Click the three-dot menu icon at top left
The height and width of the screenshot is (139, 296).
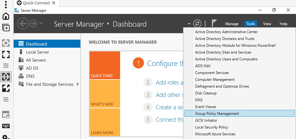click(x=6, y=5)
